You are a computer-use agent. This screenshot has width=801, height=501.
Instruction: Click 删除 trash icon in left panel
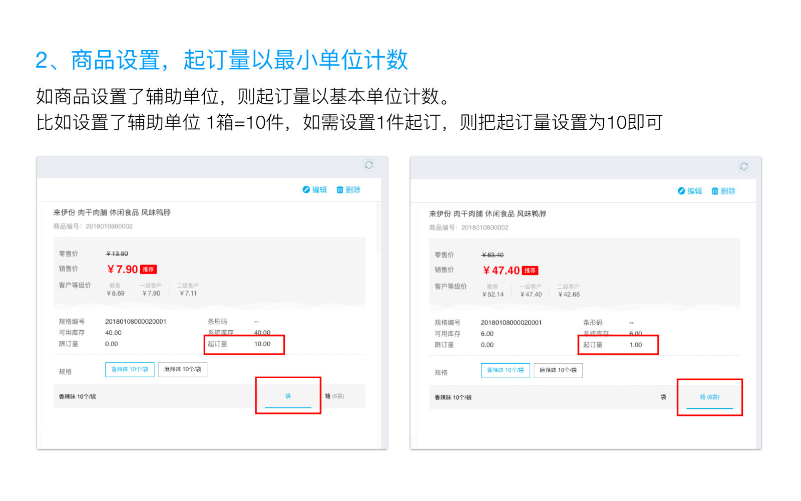point(340,190)
